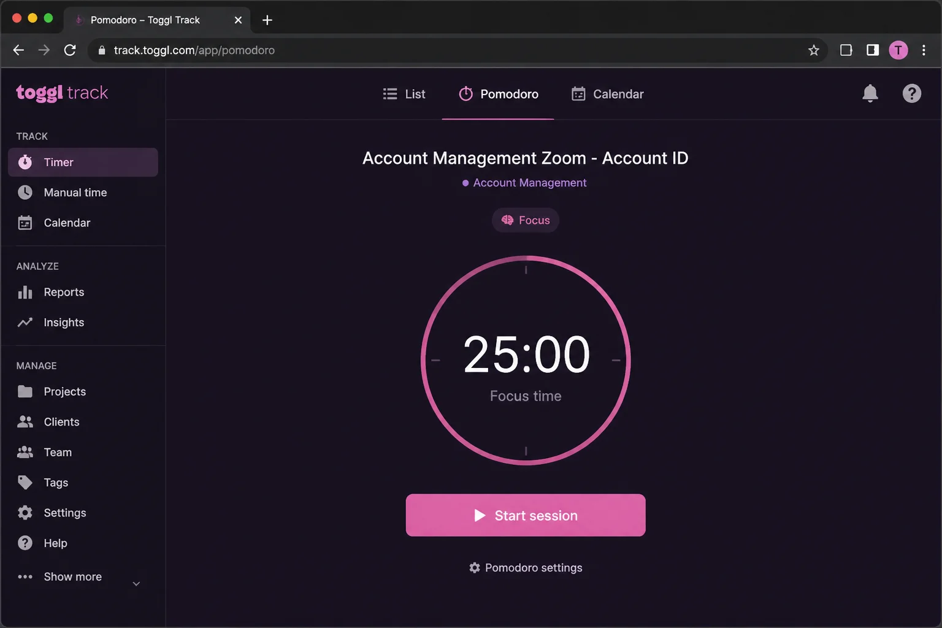Bookmark this page with the star icon

click(814, 50)
